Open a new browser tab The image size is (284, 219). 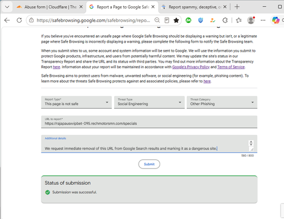237,7
